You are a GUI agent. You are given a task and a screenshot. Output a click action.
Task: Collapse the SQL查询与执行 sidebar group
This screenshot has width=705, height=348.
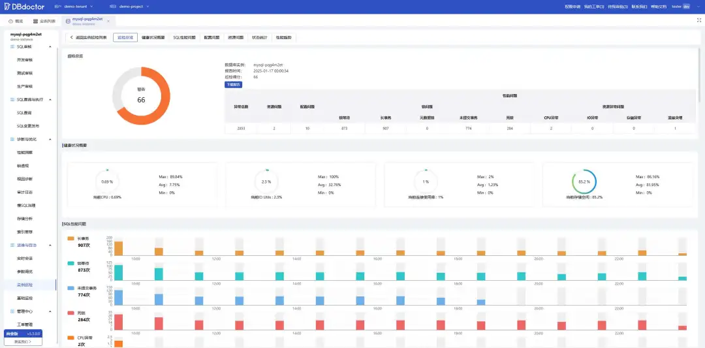[x=50, y=99]
